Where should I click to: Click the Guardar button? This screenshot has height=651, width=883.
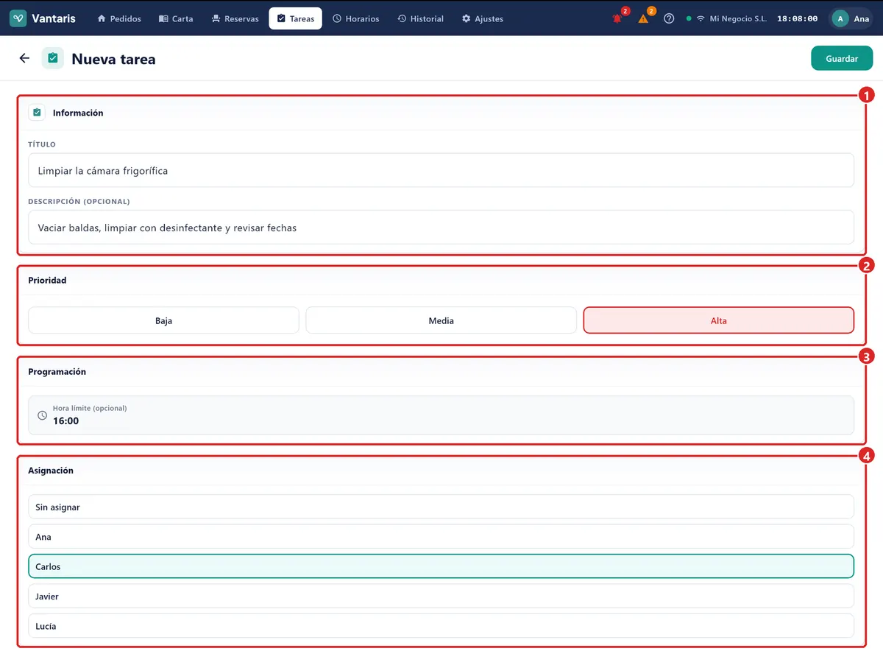842,58
